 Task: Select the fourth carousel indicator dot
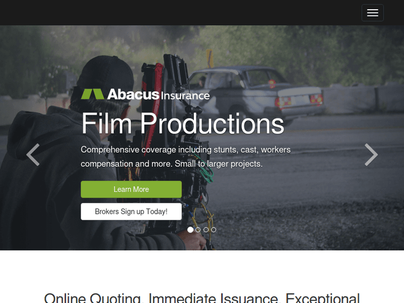click(x=214, y=230)
